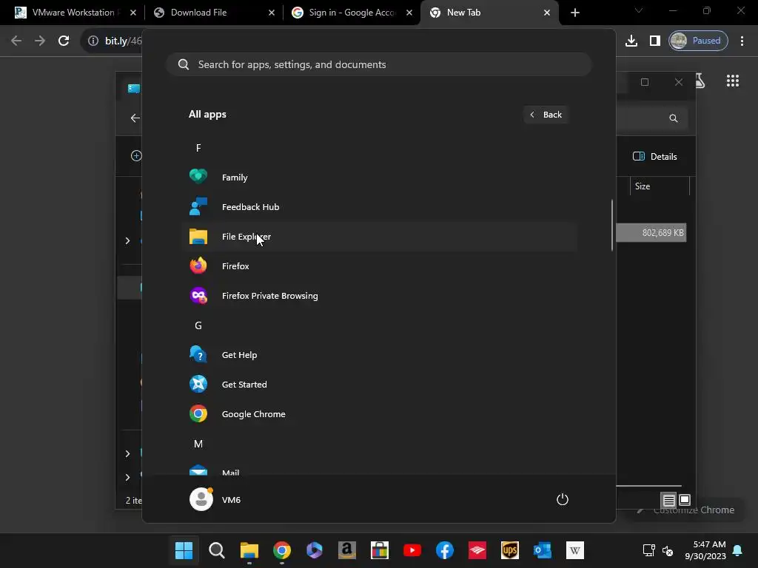Viewport: 758px width, 568px height.
Task: Open Chrome three-dot menu
Action: pyautogui.click(x=742, y=41)
